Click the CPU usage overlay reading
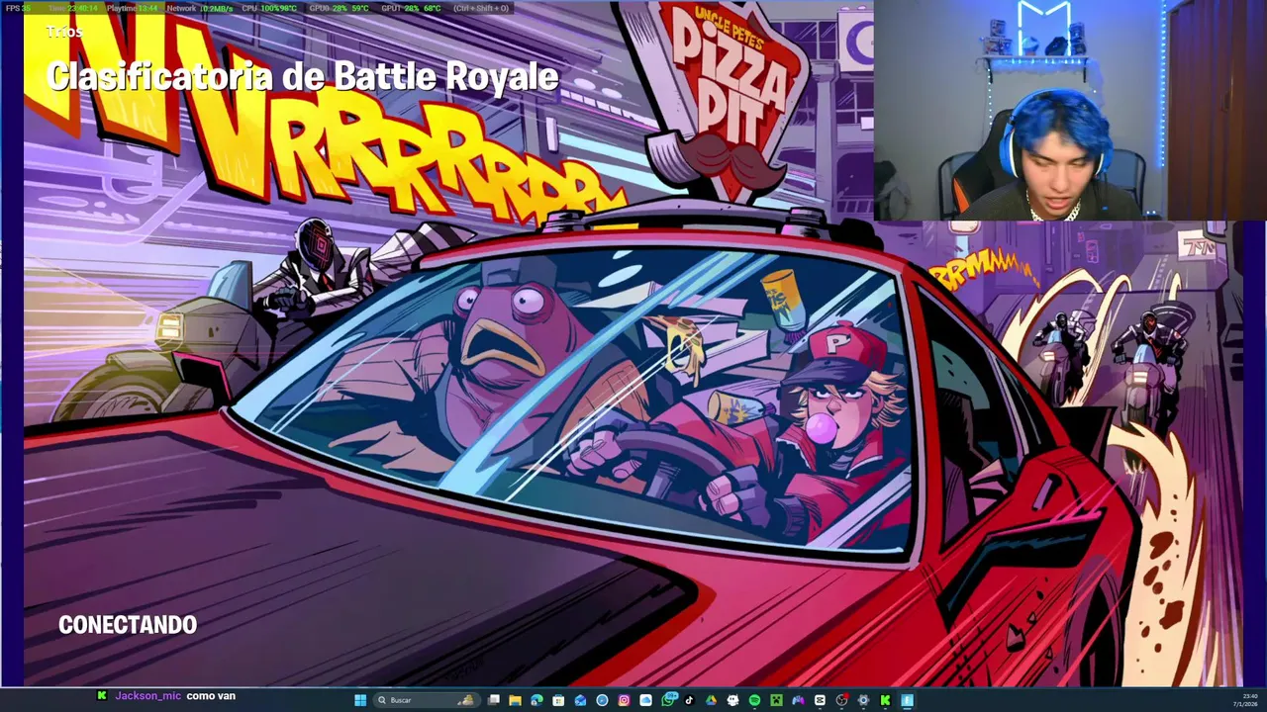 [x=269, y=8]
